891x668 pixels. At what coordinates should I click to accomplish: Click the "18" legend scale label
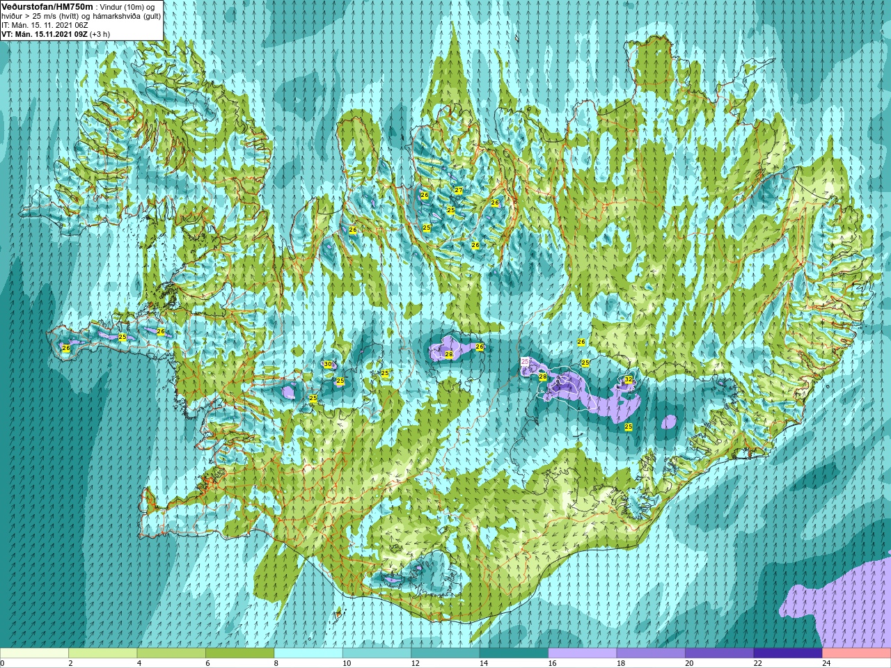(x=621, y=663)
